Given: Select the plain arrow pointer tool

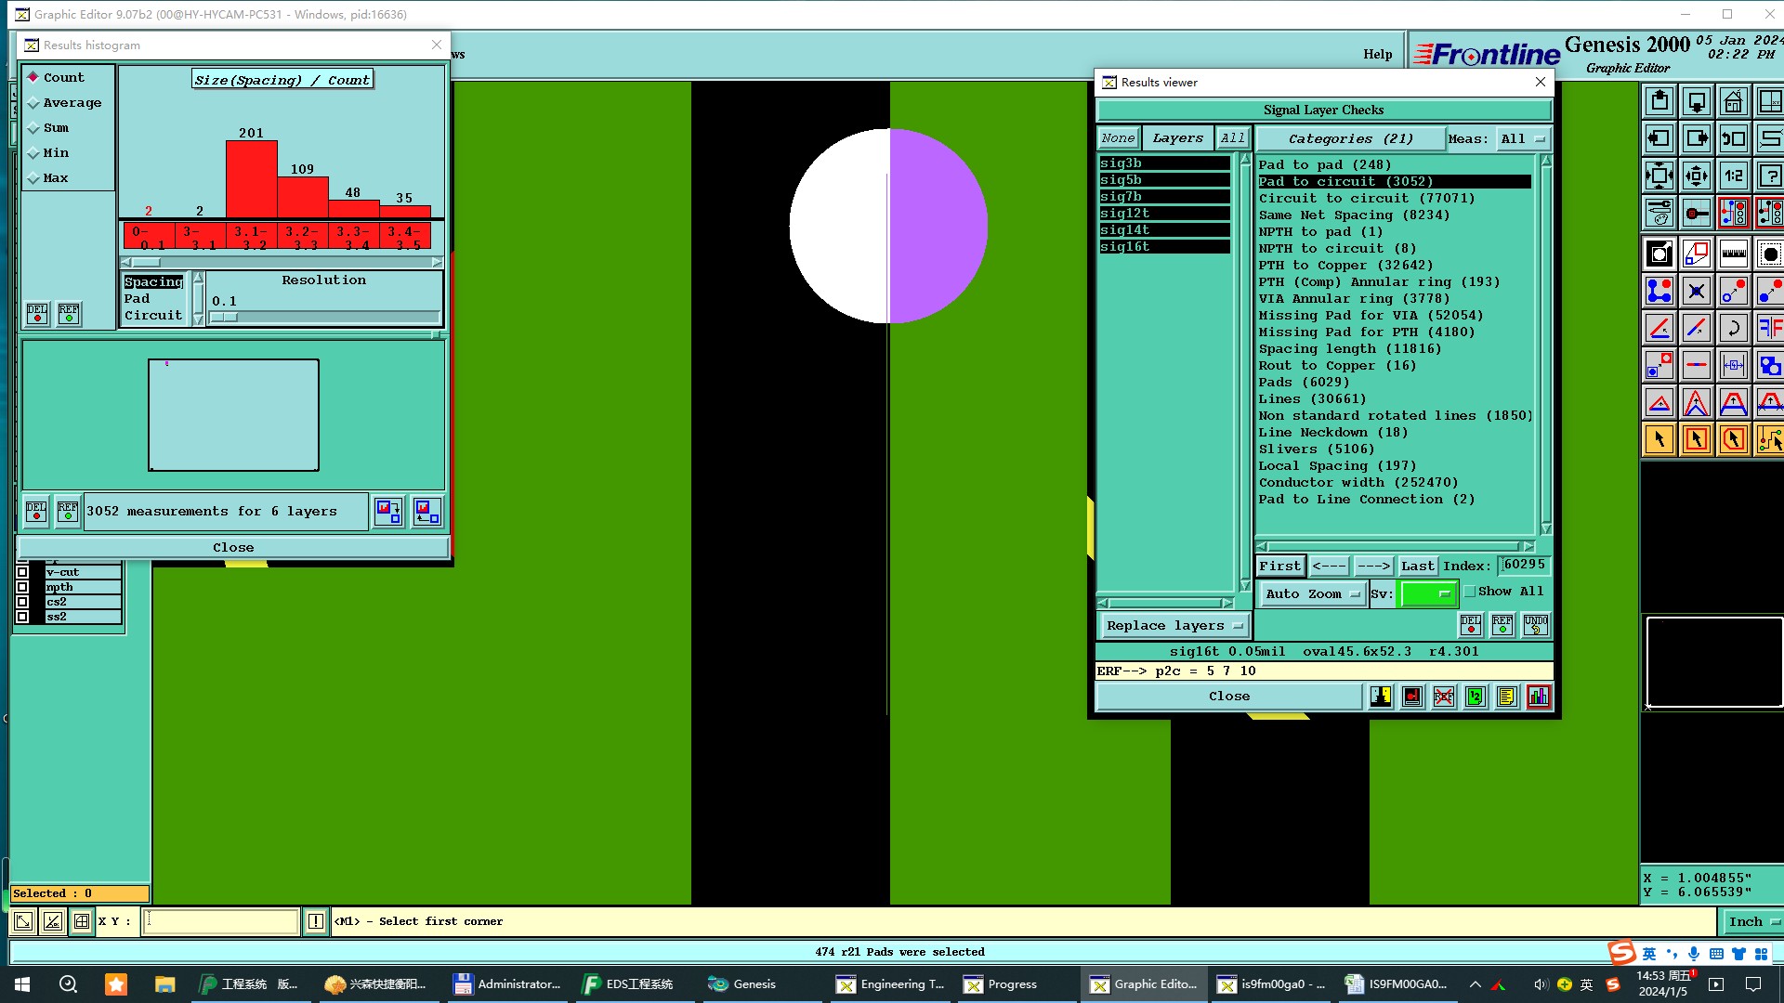Looking at the screenshot, I should (x=1659, y=439).
